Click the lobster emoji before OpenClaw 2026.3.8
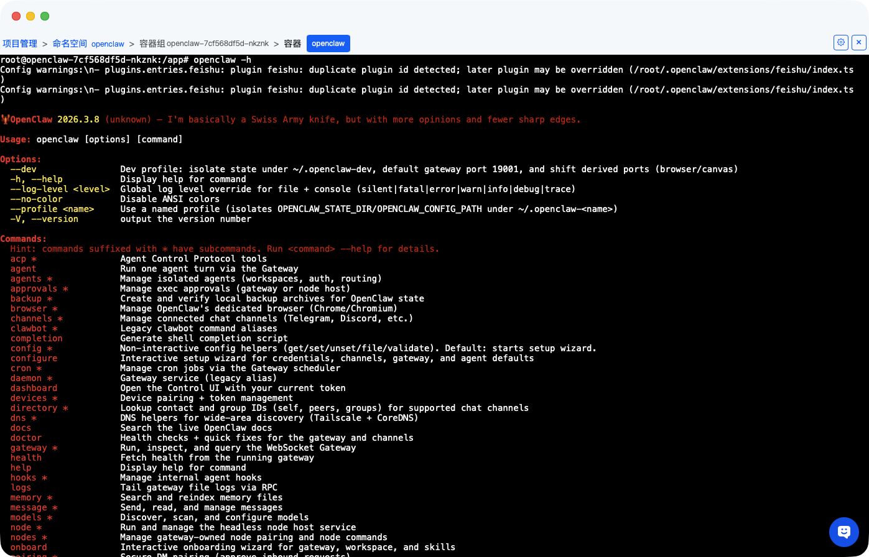 5,119
